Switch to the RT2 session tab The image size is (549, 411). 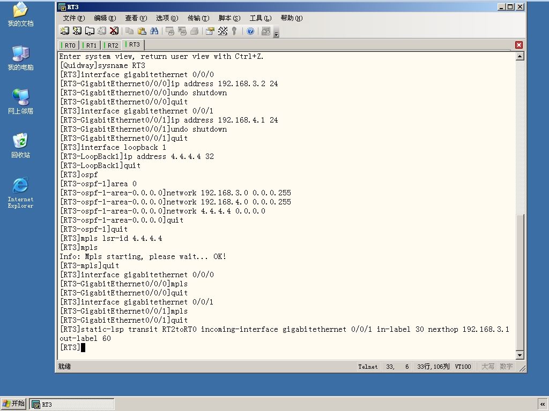coord(112,45)
